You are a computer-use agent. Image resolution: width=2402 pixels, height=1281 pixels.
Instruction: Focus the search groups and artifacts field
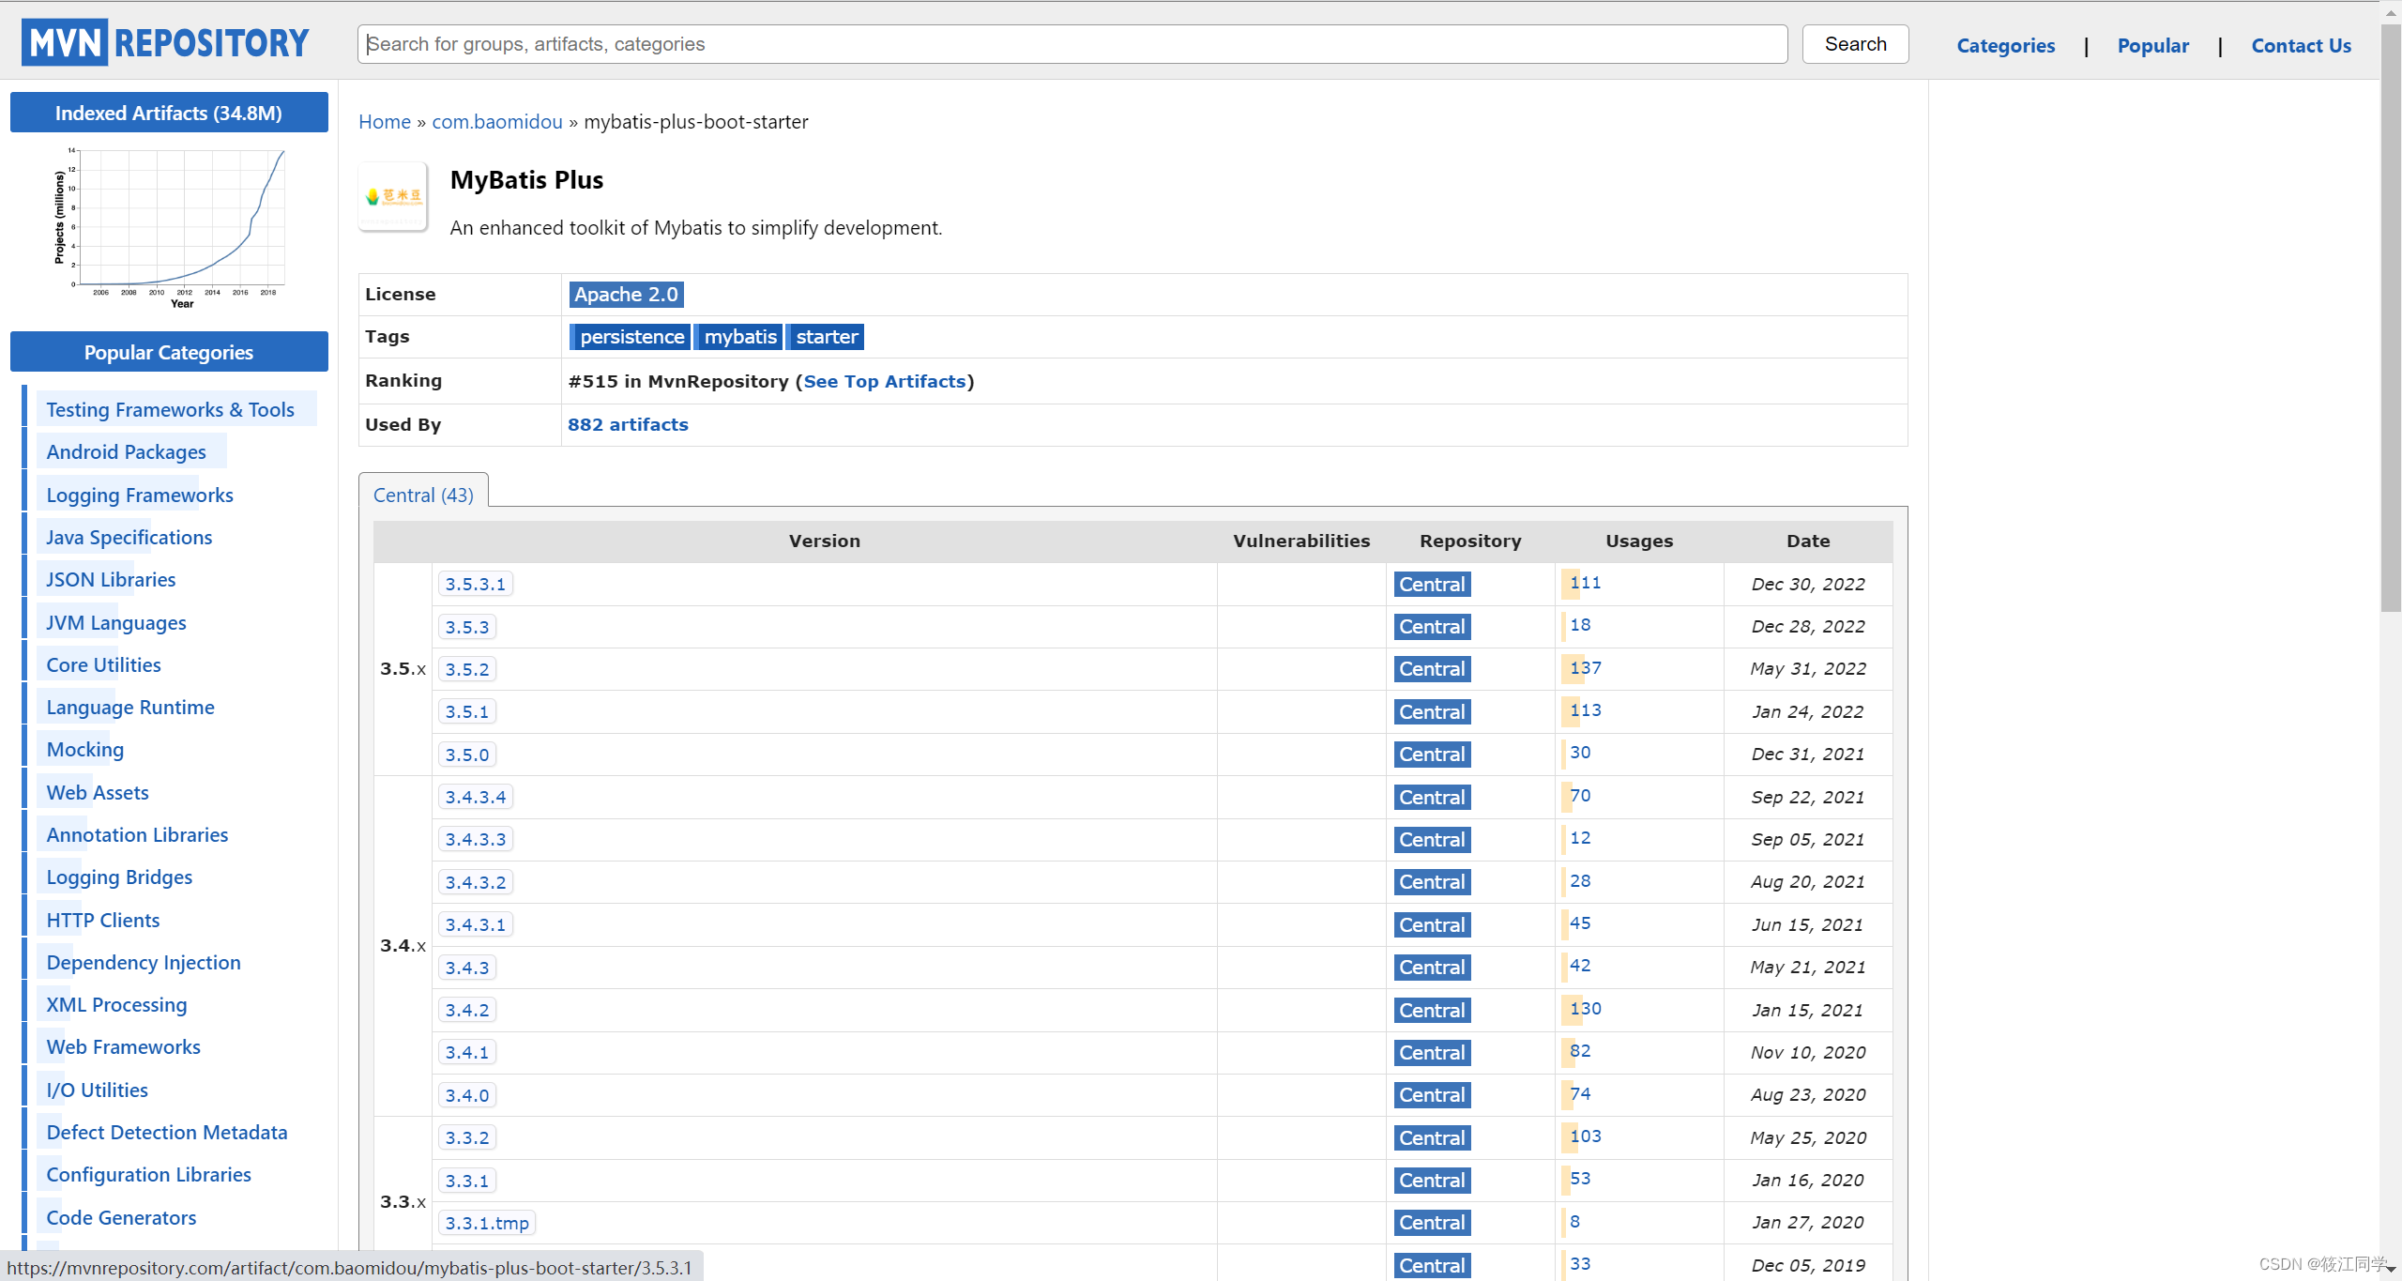click(x=1072, y=44)
